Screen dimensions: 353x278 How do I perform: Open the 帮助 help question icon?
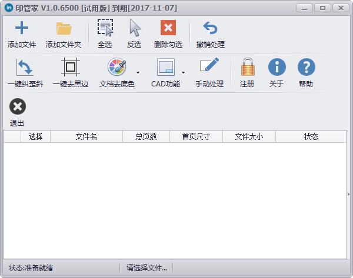(x=306, y=68)
